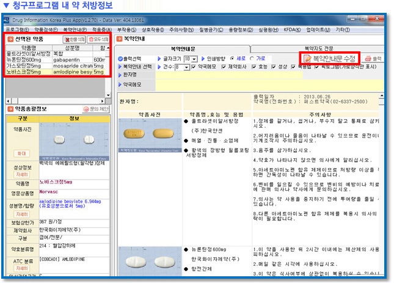The image size is (394, 283).
Task: Click the white 뉴론틴 pill photo in preview
Action: point(150,262)
